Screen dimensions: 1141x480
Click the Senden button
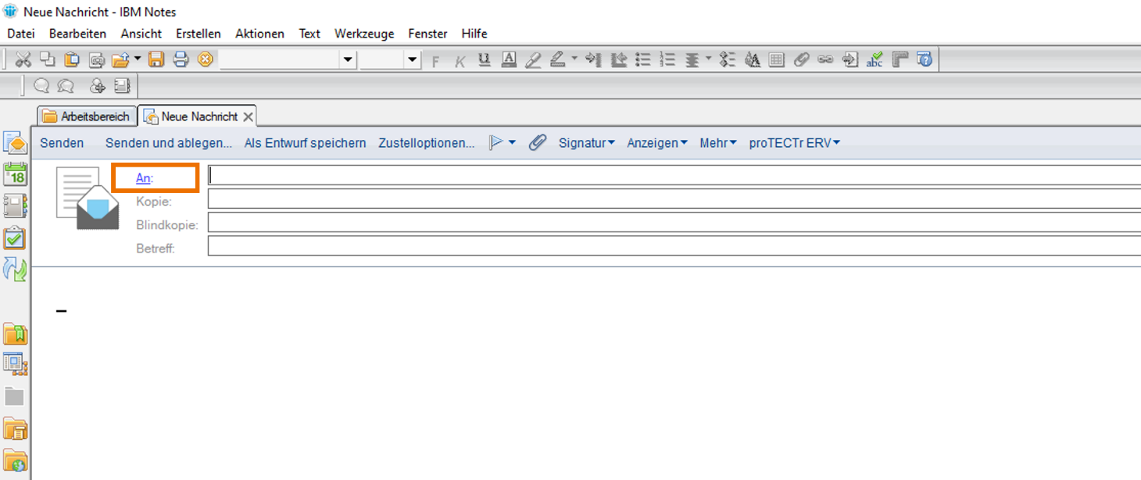click(x=62, y=143)
